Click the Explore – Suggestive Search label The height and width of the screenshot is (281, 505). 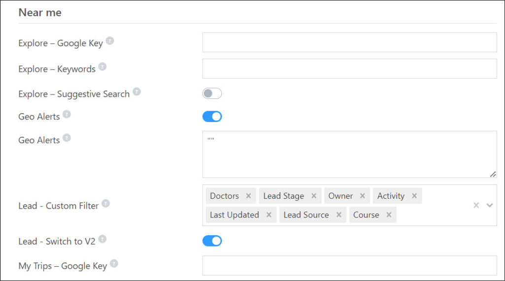[x=74, y=94]
